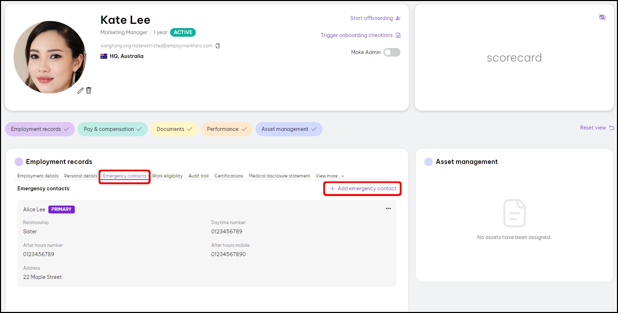This screenshot has width=618, height=313.
Task: Toggle the Documents section pill
Action: pyautogui.click(x=174, y=129)
